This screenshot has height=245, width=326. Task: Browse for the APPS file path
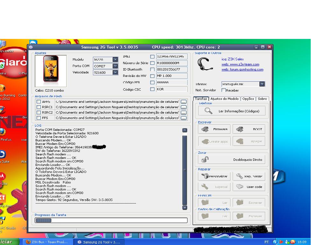184,102
